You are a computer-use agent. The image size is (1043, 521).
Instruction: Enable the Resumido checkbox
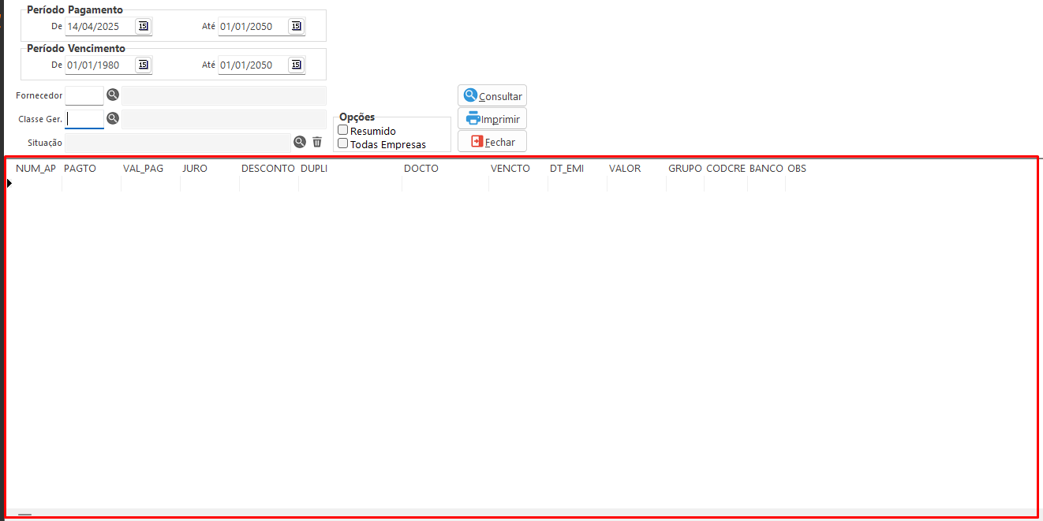click(343, 130)
